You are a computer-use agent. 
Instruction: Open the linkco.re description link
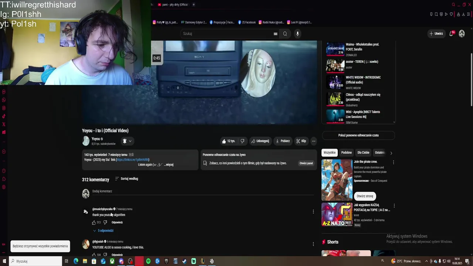[x=132, y=160]
